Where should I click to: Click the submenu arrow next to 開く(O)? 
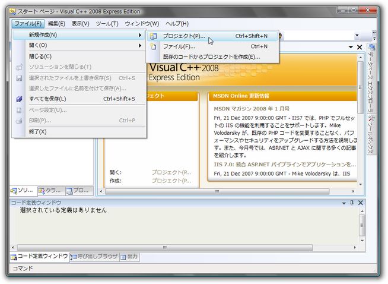[x=140, y=46]
